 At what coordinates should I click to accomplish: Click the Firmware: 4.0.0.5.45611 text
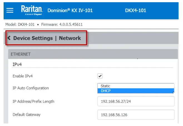pos(62,24)
